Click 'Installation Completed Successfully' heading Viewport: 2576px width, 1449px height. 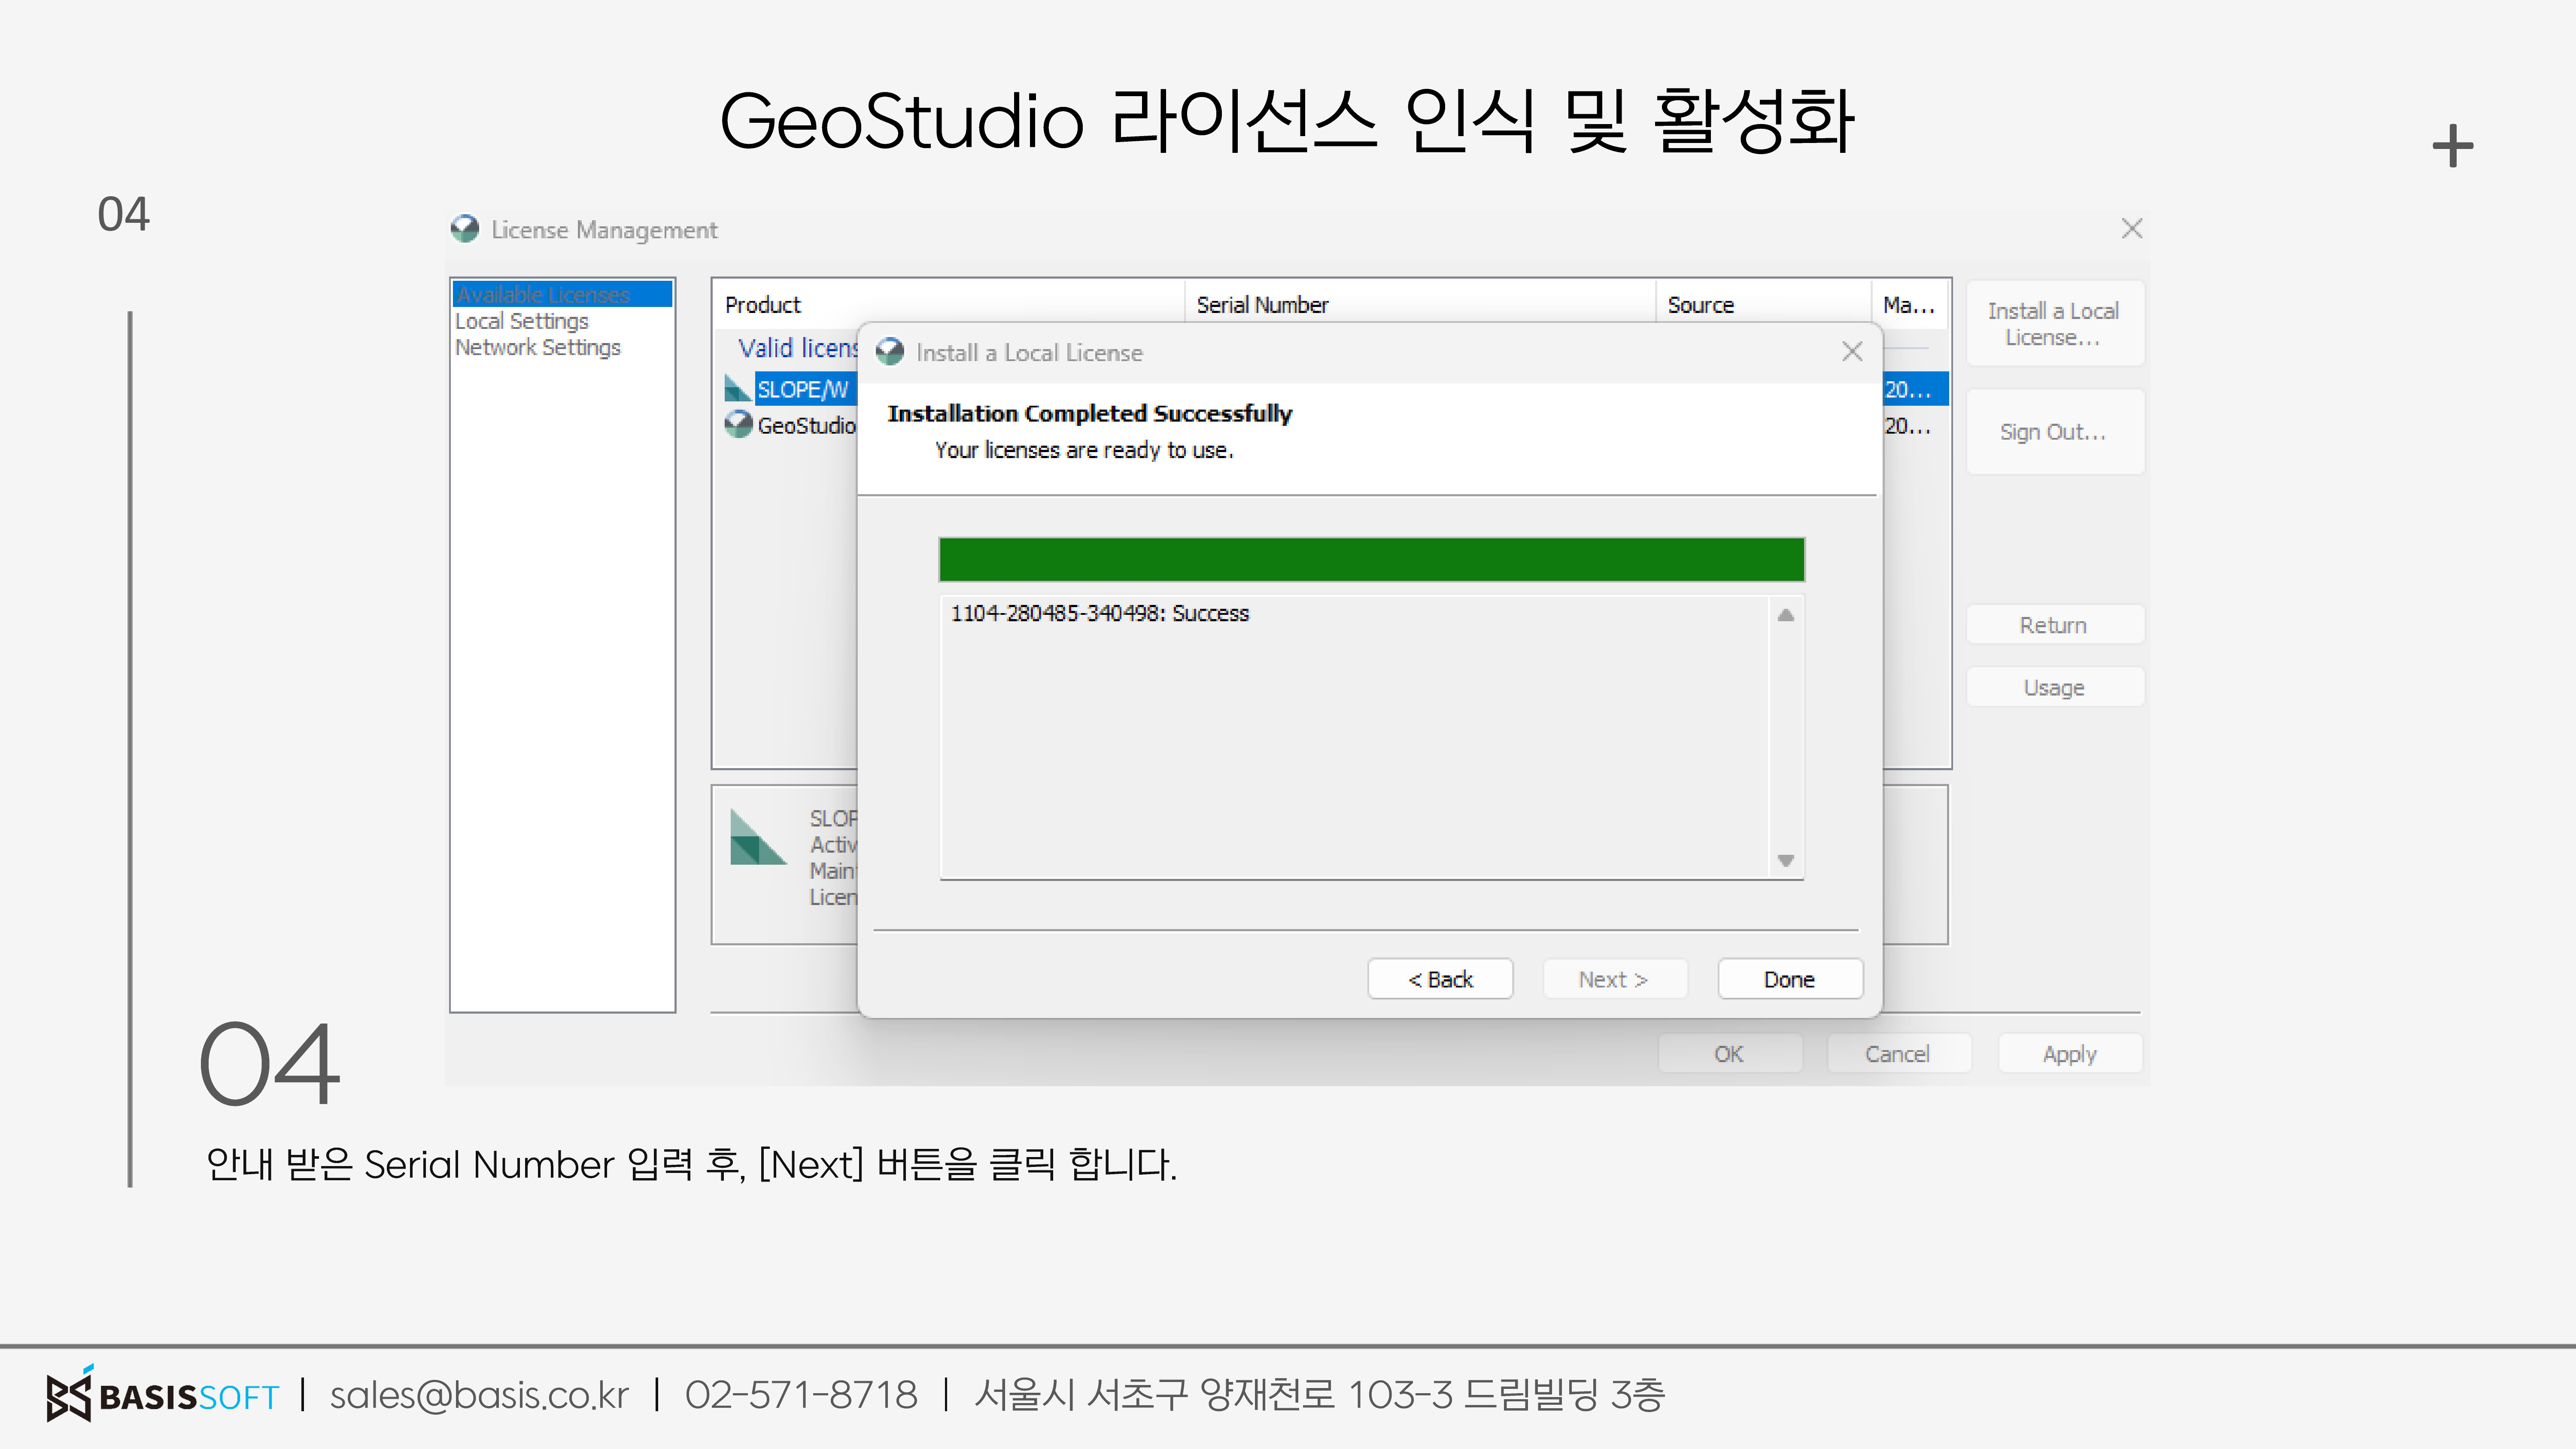coord(1090,413)
